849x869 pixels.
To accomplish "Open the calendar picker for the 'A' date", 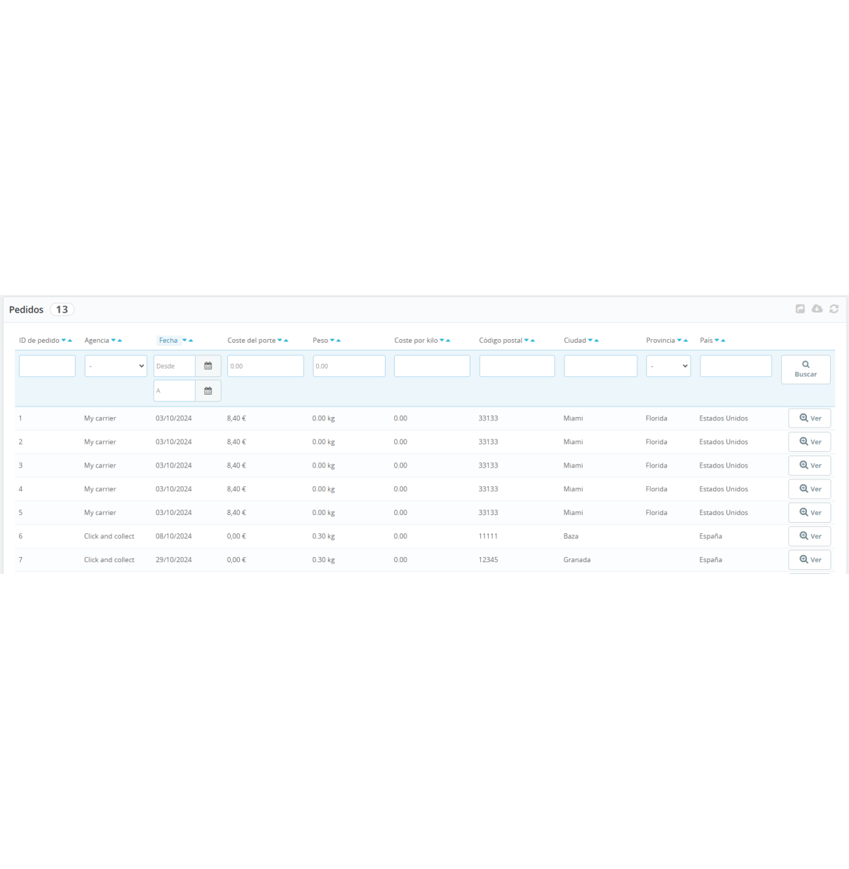I will [208, 390].
